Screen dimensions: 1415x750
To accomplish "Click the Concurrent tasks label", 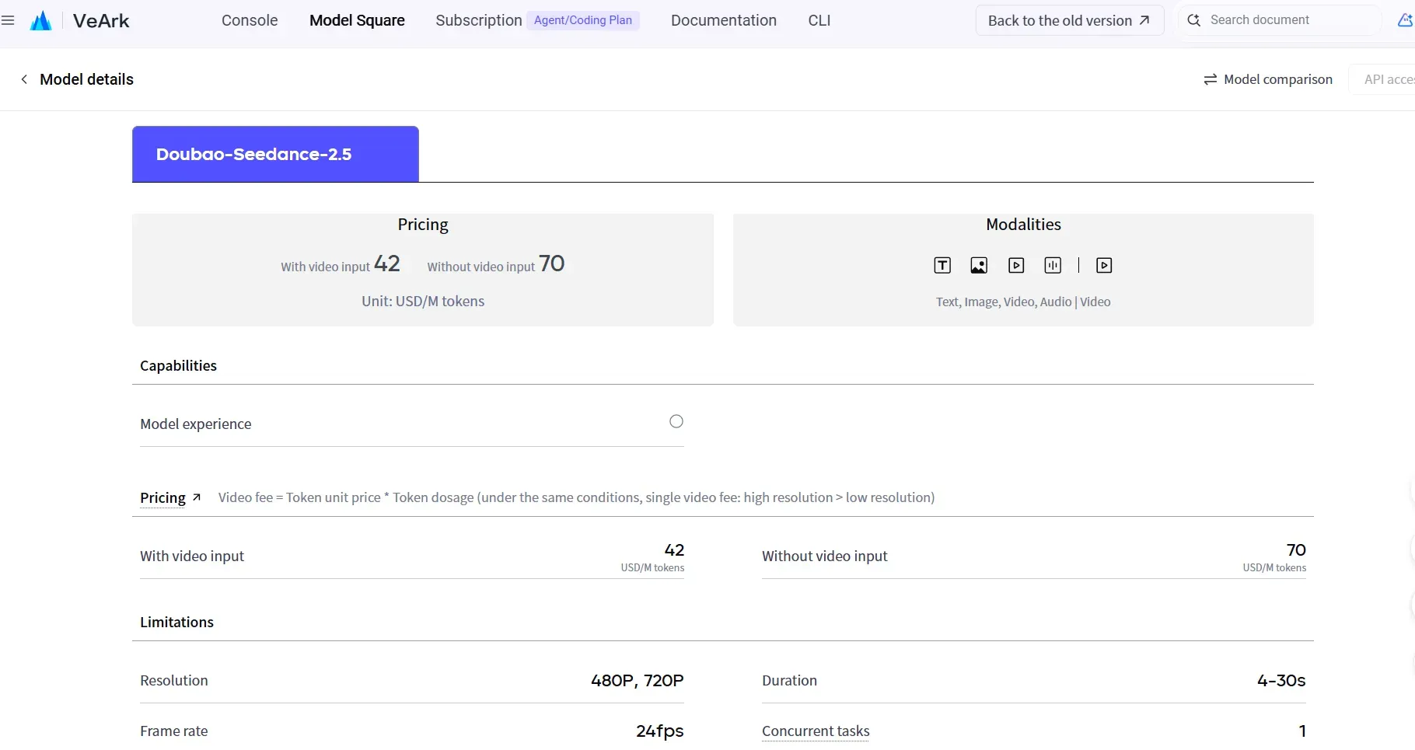I will pos(816,731).
